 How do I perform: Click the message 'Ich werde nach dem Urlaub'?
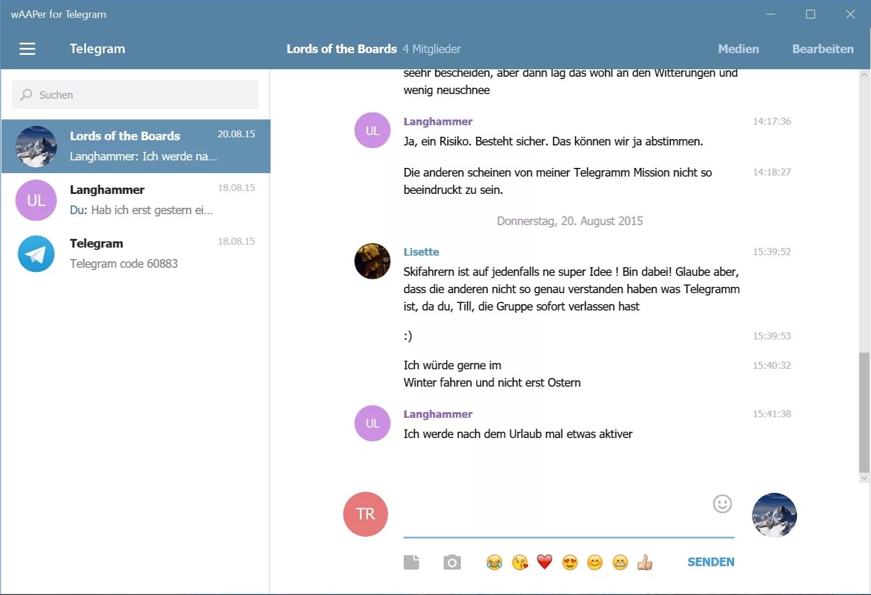(x=518, y=434)
